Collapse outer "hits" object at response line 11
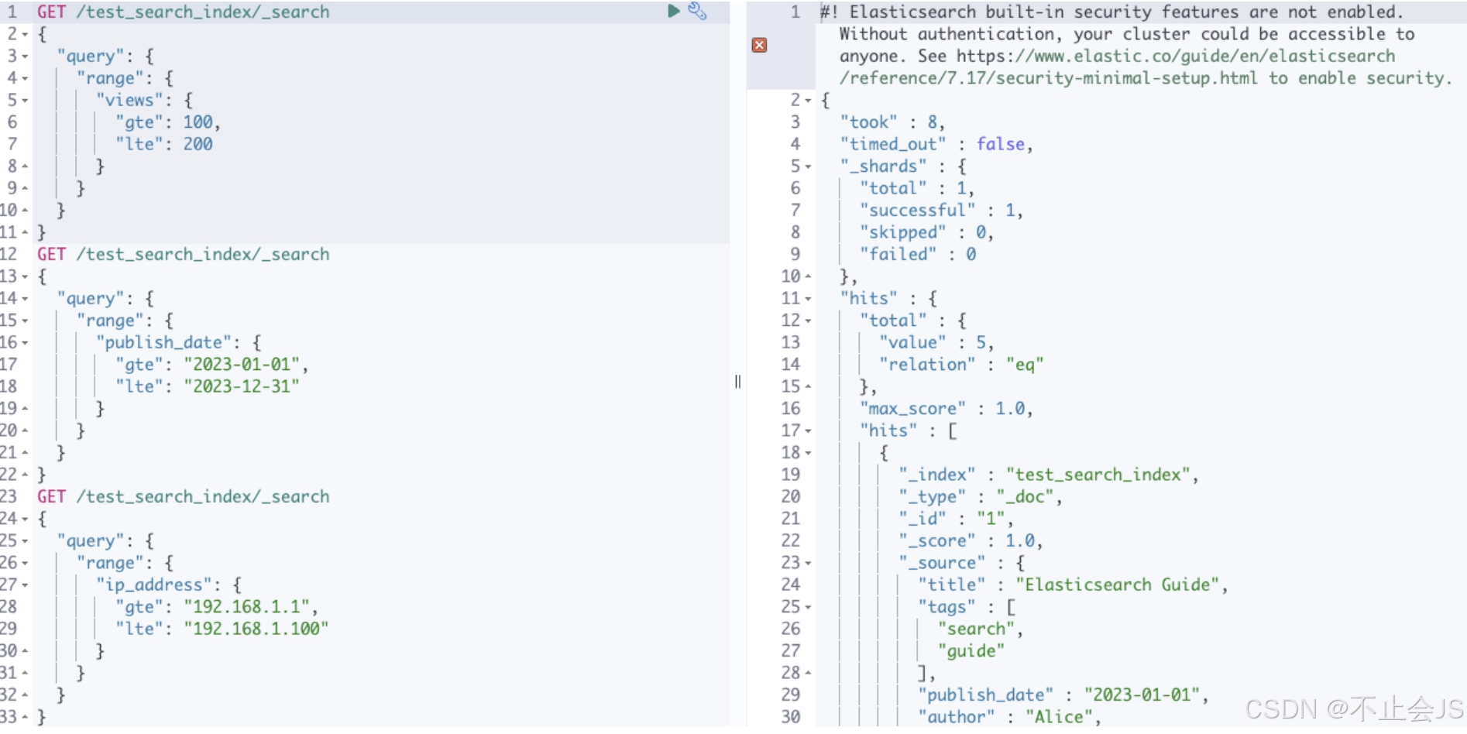This screenshot has width=1467, height=734. tap(809, 298)
